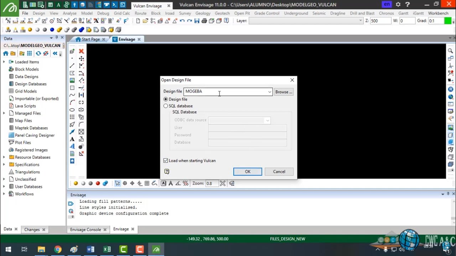Expand the Workflows tree node

point(4,194)
